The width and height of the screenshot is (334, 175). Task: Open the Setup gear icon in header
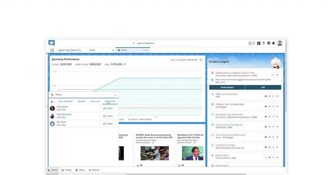268,43
